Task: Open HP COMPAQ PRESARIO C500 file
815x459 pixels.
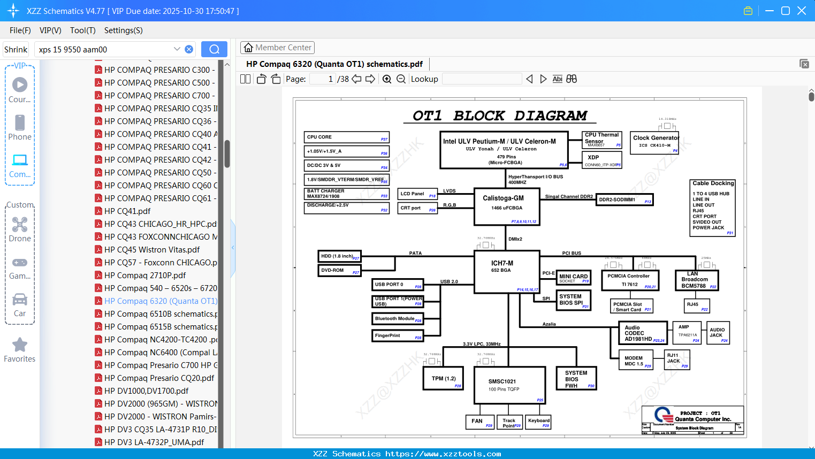Action: click(x=155, y=82)
